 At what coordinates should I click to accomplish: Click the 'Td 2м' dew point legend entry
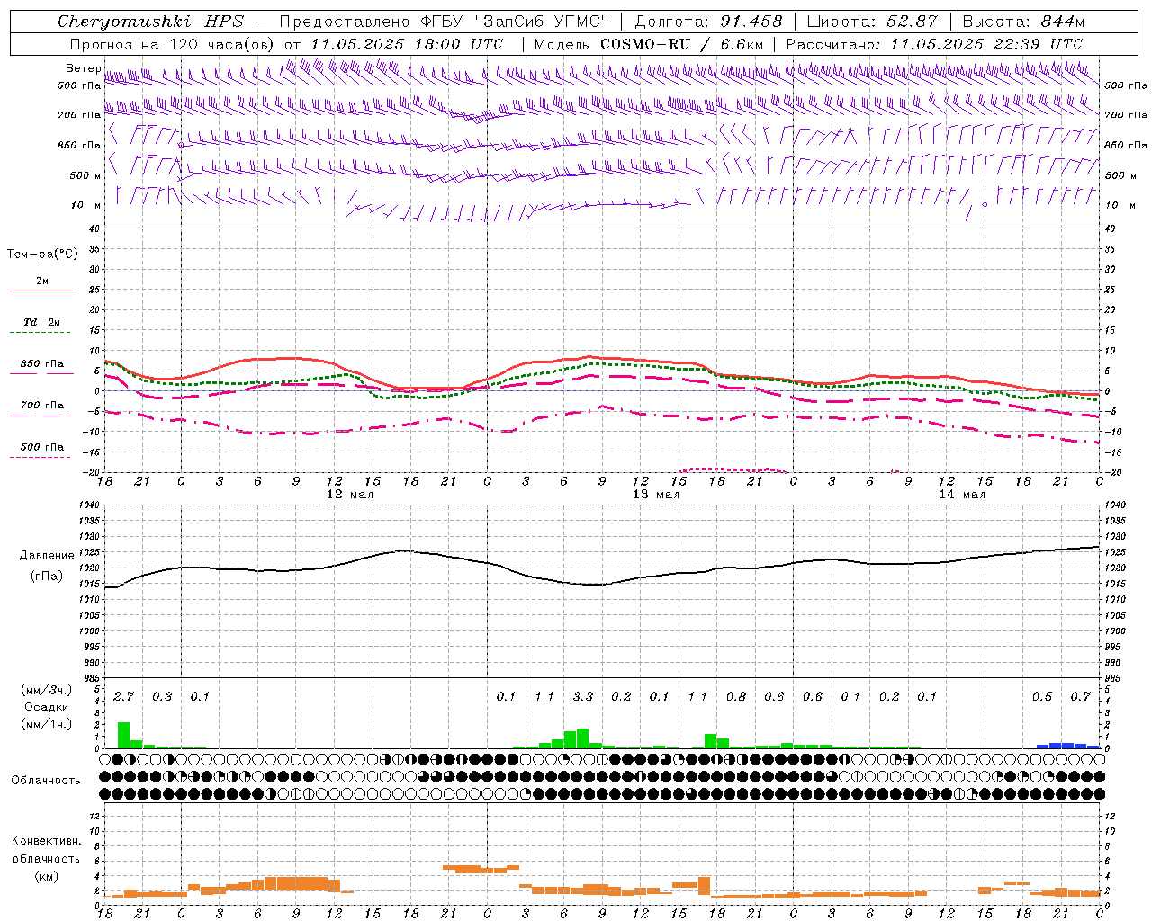41,322
